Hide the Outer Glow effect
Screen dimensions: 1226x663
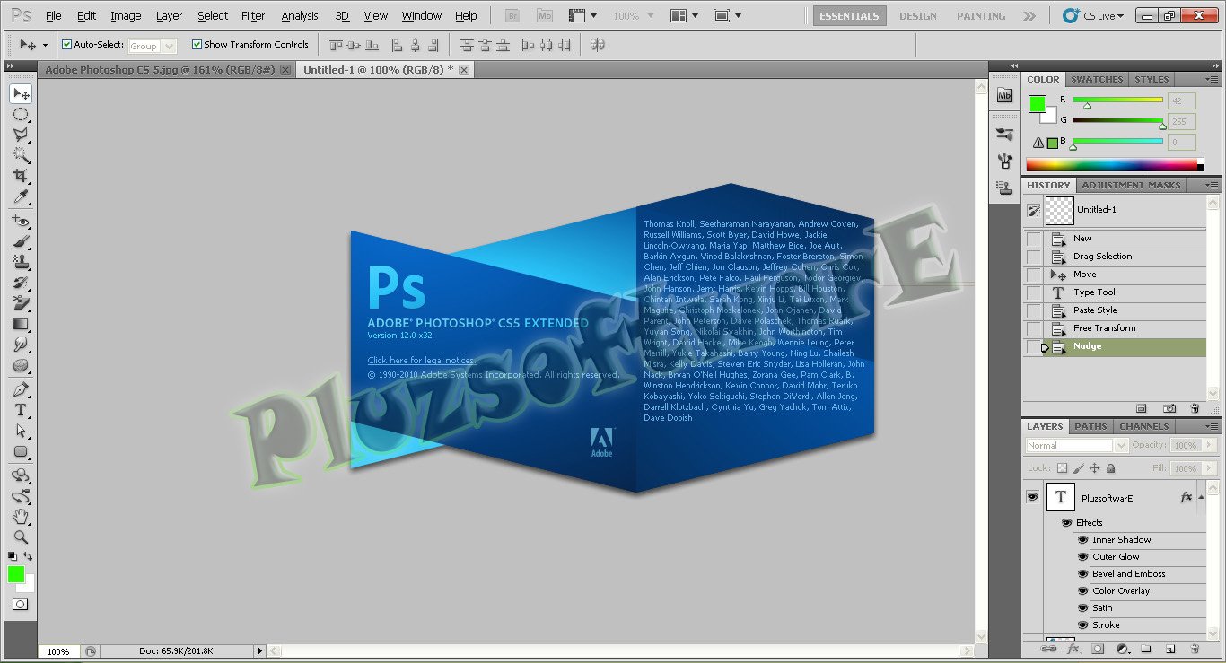1082,556
